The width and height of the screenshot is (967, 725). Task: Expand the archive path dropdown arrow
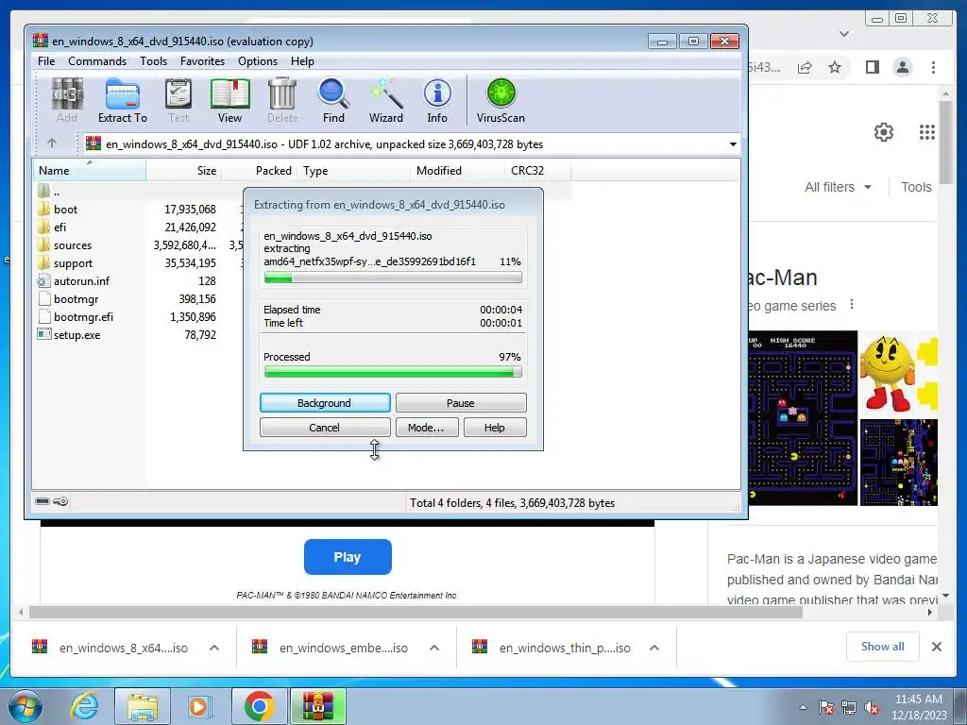733,144
